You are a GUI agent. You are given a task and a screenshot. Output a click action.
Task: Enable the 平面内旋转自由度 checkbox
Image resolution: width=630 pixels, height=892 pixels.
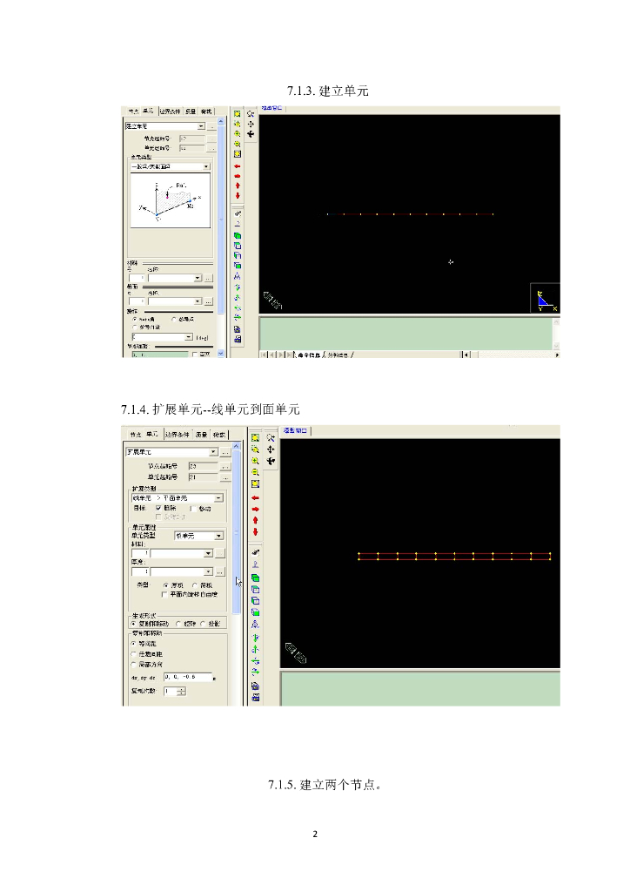click(164, 594)
